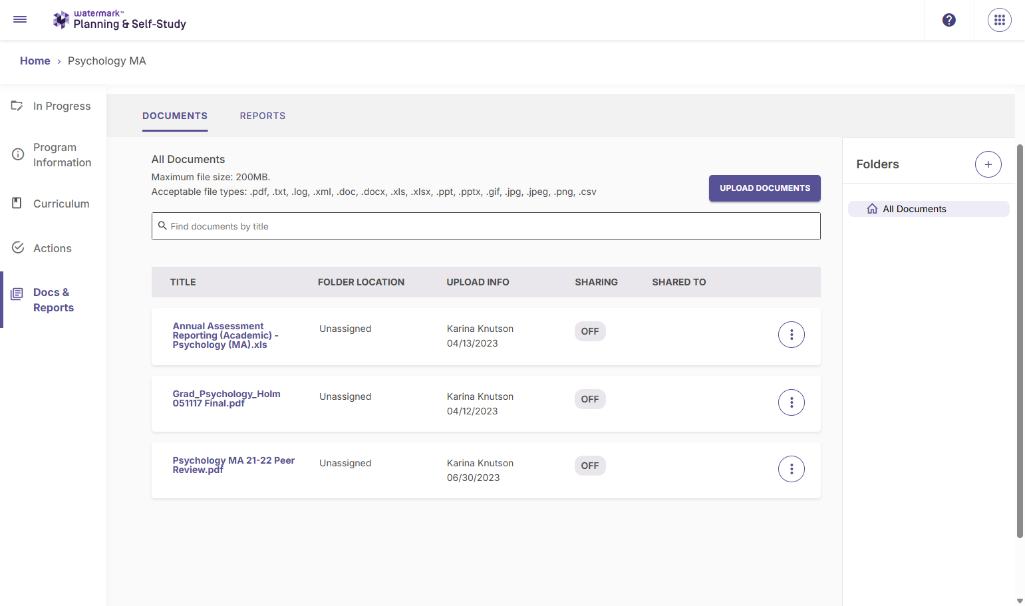The image size is (1025, 606).
Task: Toggle sharing OFF for Grad_Psychology_Holm file
Action: [x=590, y=399]
